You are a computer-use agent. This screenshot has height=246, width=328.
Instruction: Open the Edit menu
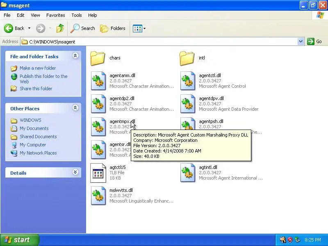(x=20, y=15)
